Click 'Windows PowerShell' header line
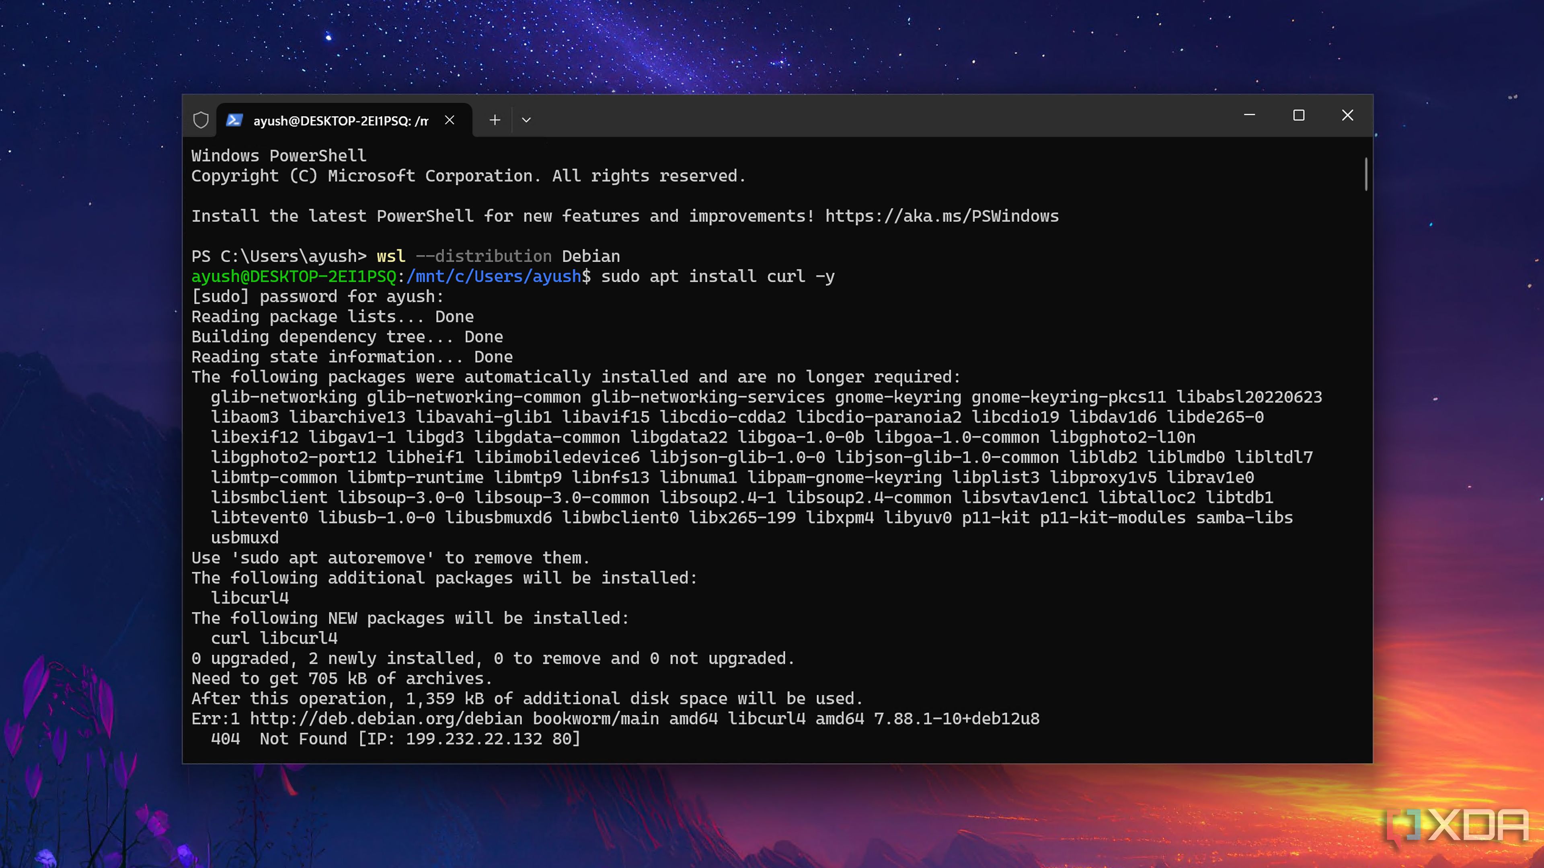Viewport: 1544px width, 868px height. point(279,156)
